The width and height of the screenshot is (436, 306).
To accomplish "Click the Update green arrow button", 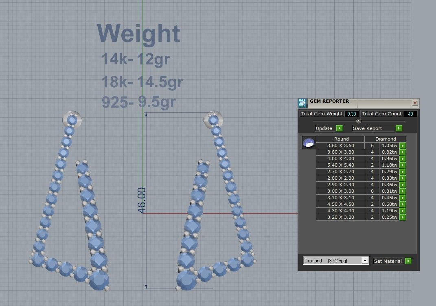I will tap(339, 128).
